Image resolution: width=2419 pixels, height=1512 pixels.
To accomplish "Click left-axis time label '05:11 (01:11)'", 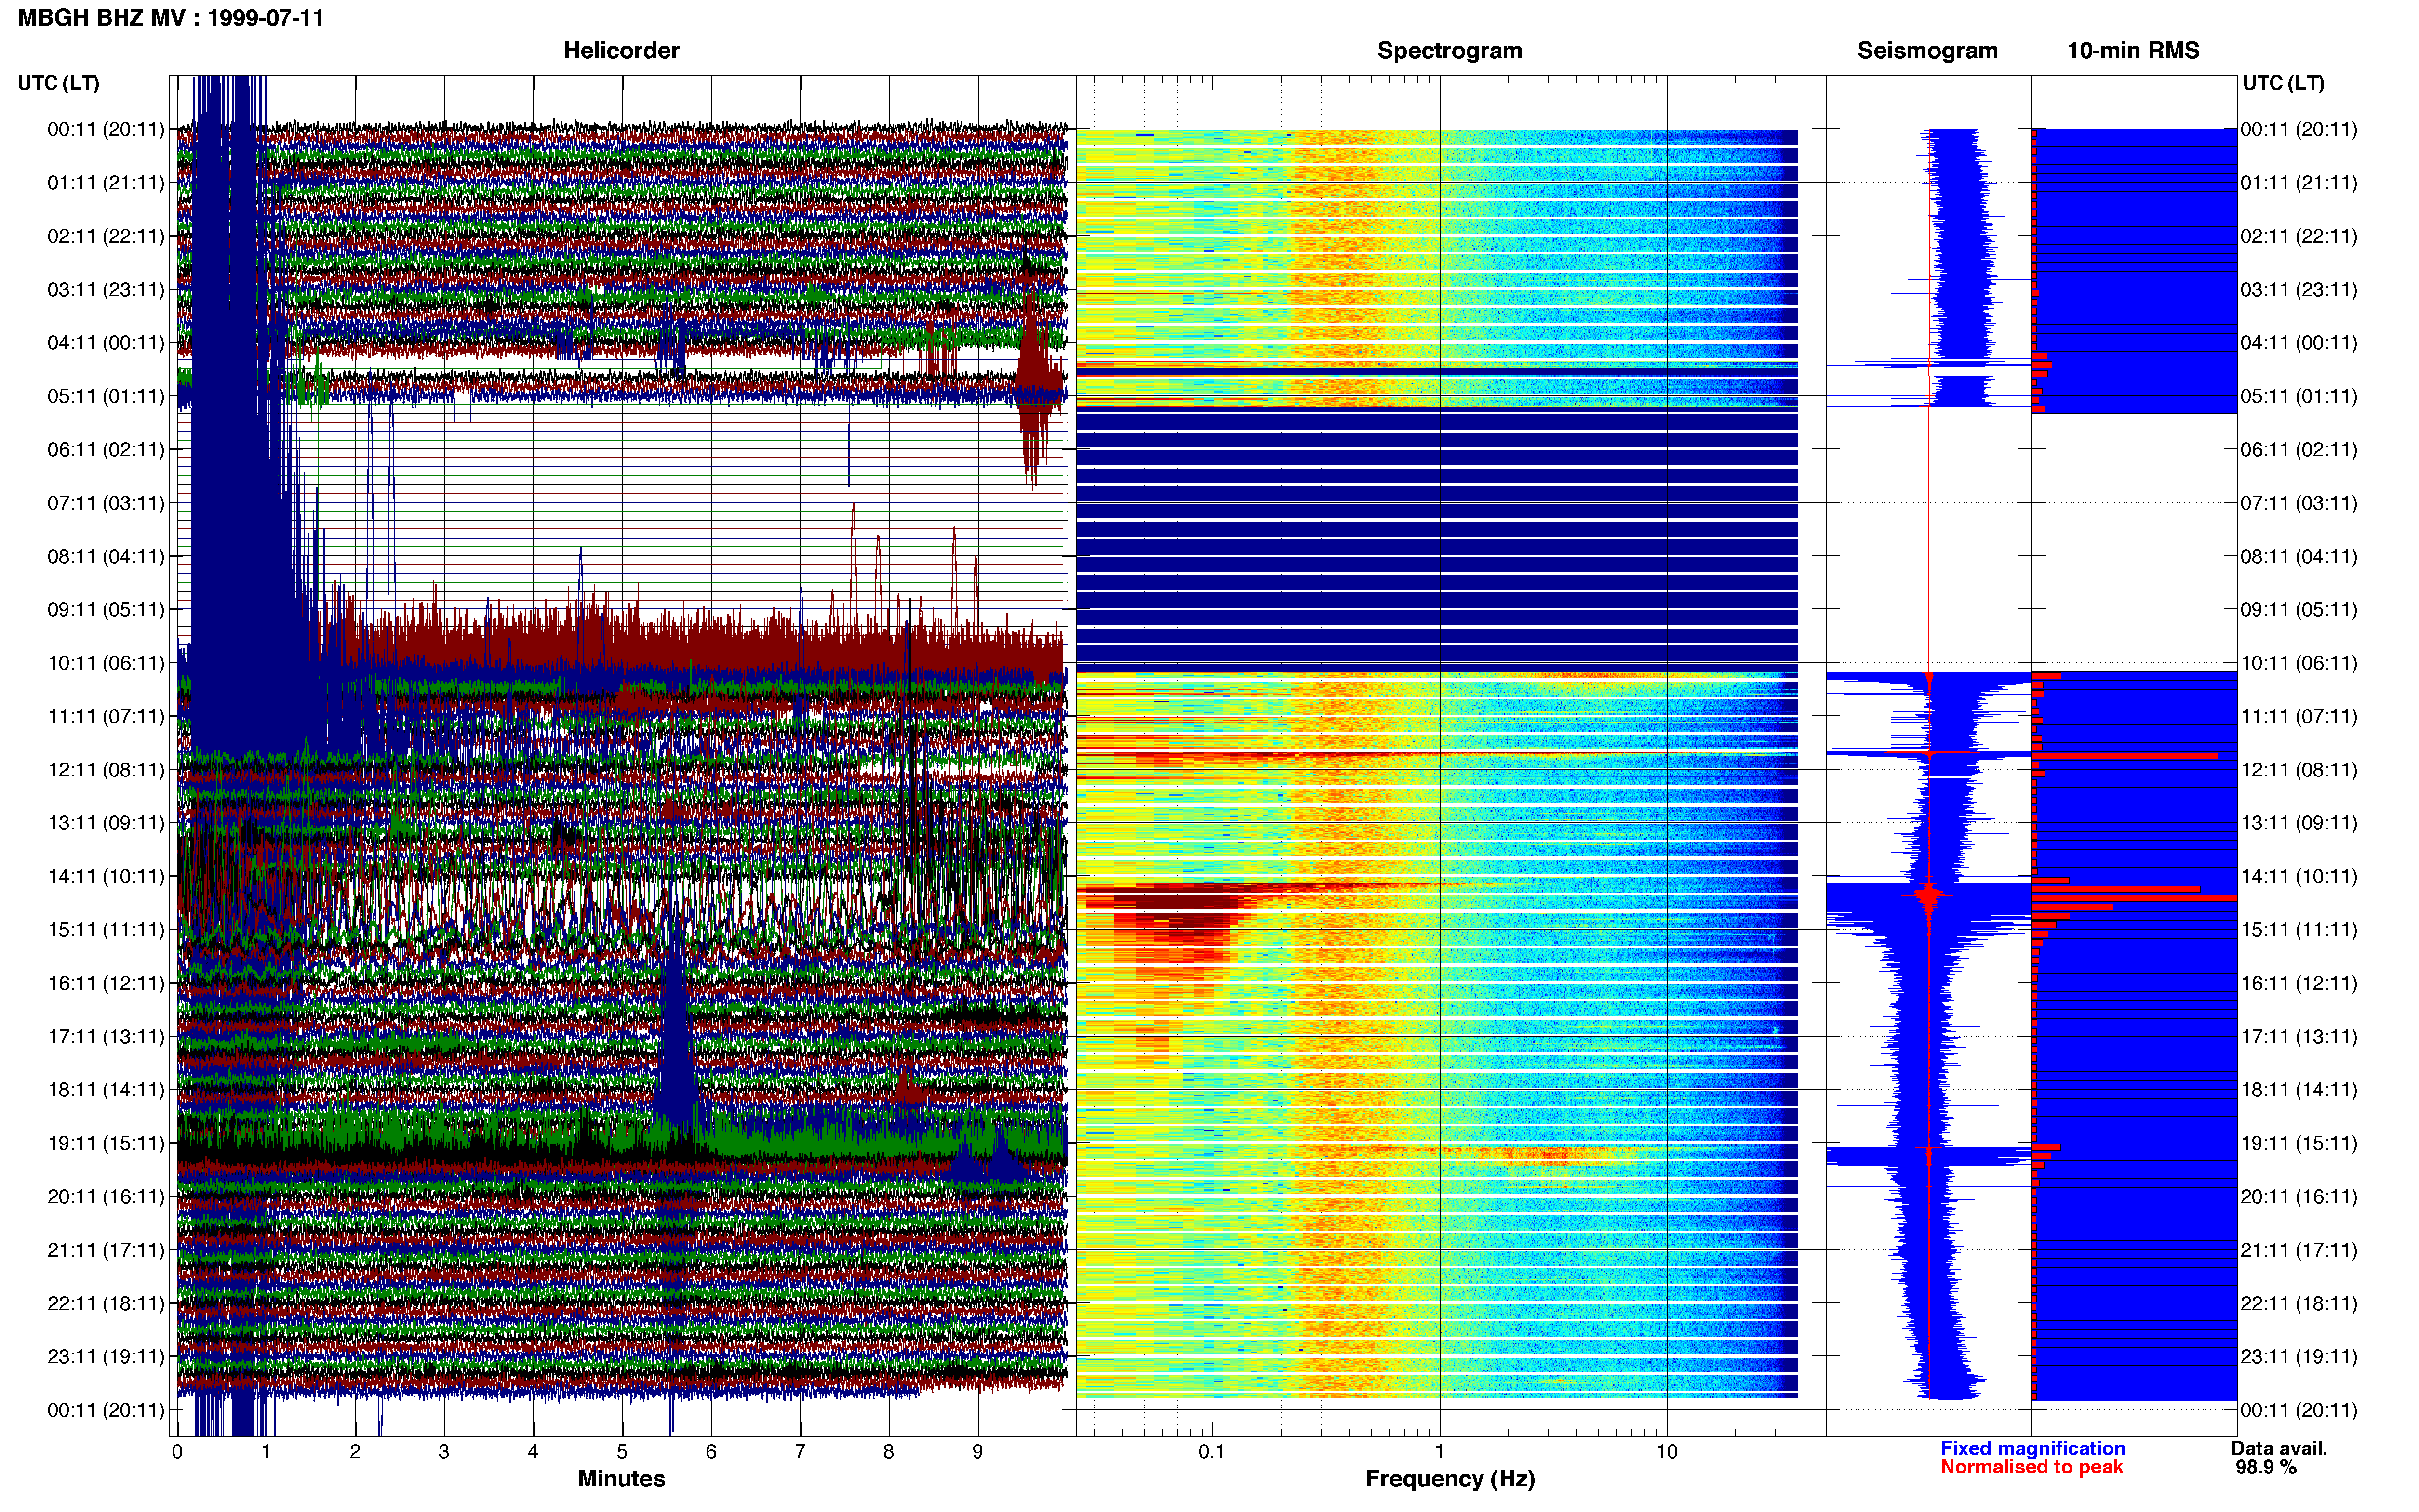I will pyautogui.click(x=106, y=396).
